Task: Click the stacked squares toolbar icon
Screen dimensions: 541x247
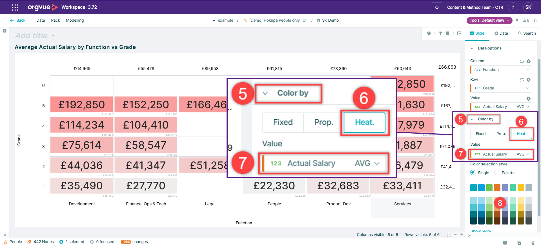Action: point(447,33)
